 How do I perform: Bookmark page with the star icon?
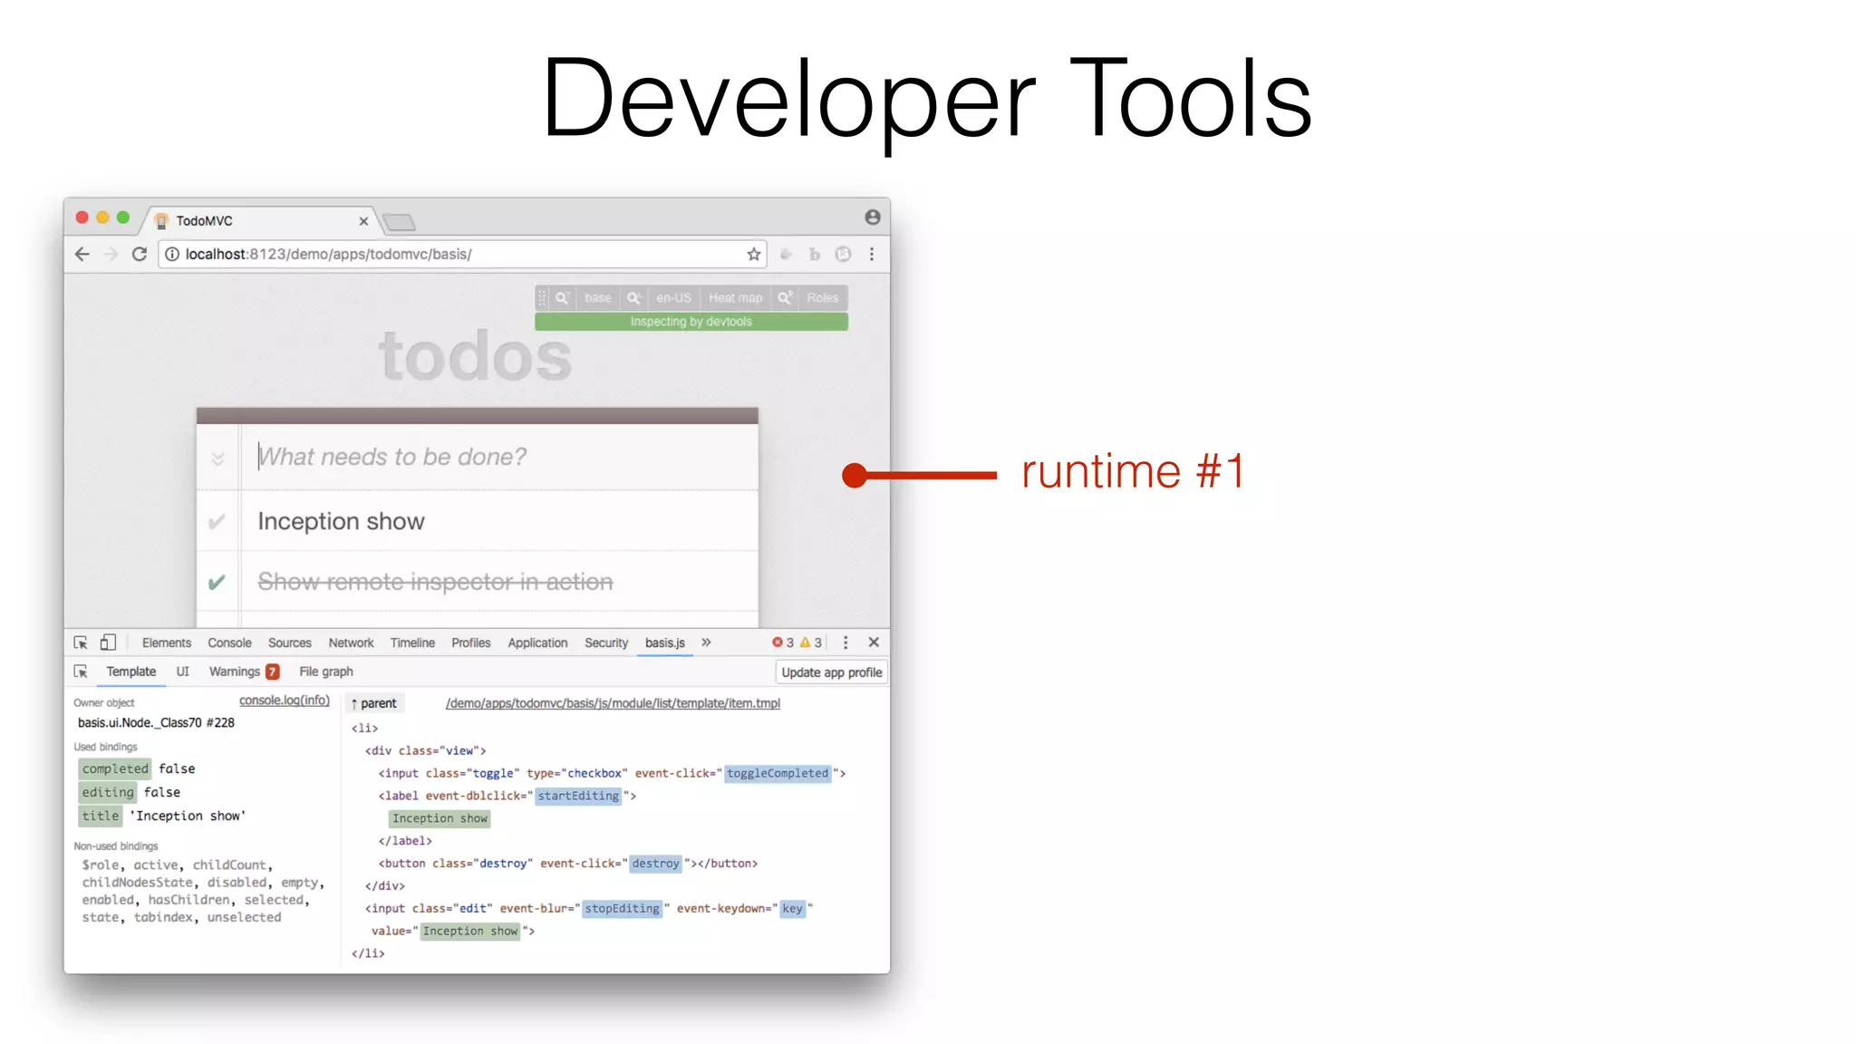click(753, 255)
